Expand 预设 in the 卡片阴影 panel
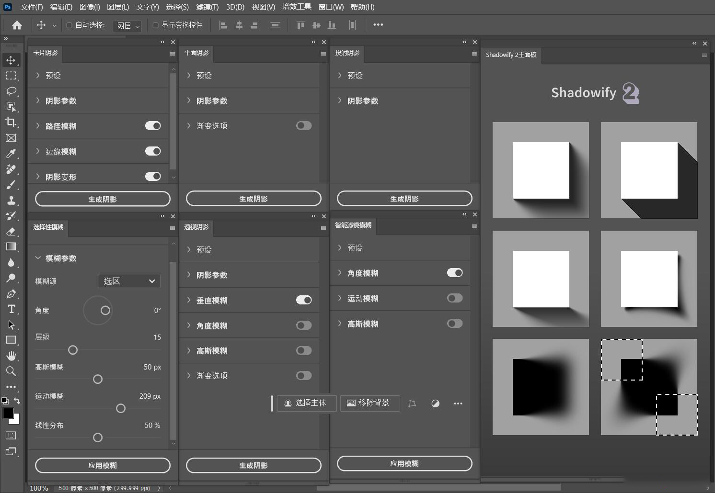 point(53,75)
